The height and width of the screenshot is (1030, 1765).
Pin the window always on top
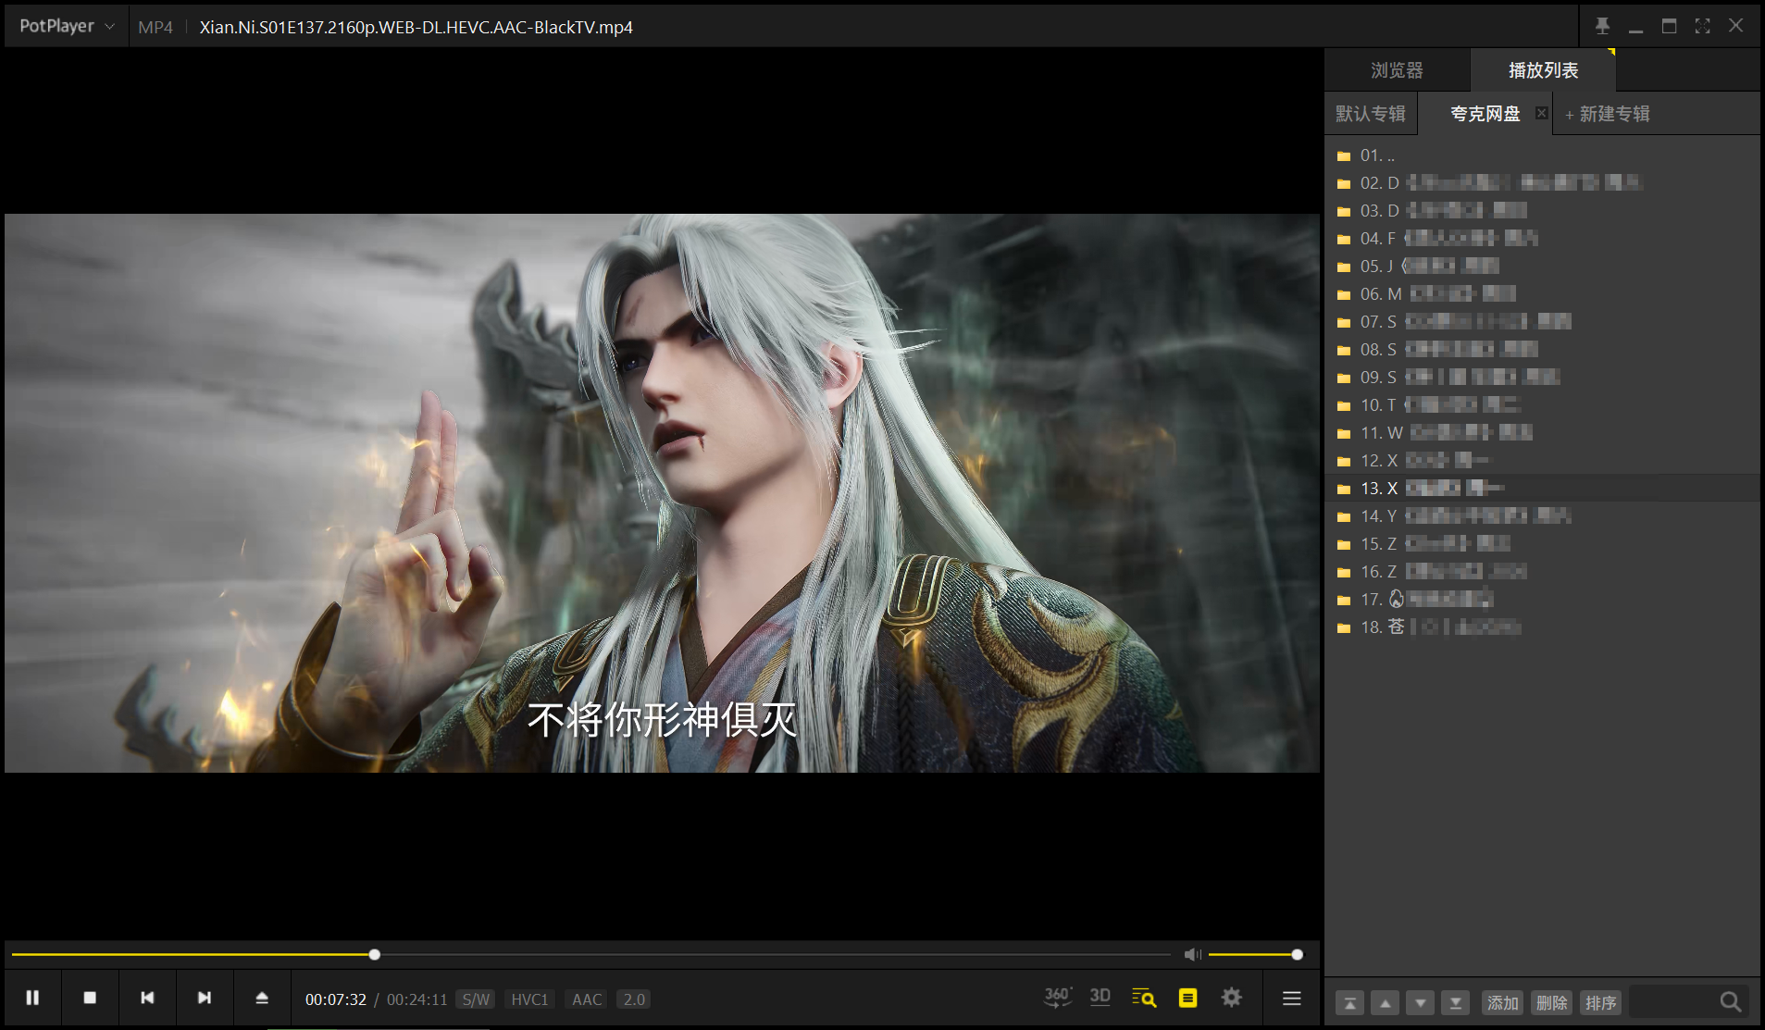click(1602, 26)
